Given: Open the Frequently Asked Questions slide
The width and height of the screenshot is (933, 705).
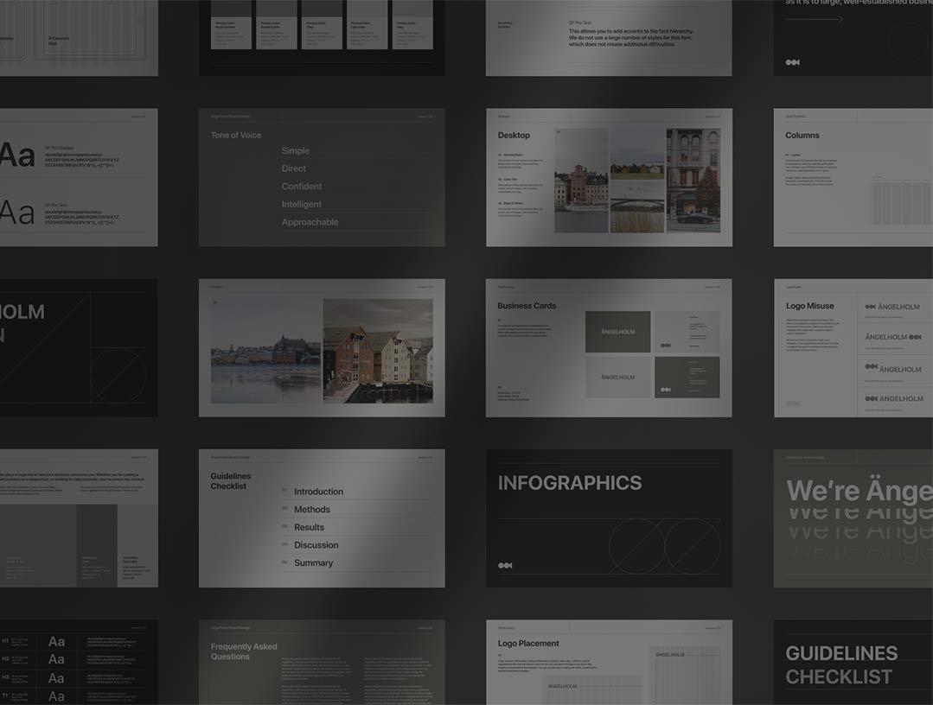Looking at the screenshot, I should click(x=322, y=662).
